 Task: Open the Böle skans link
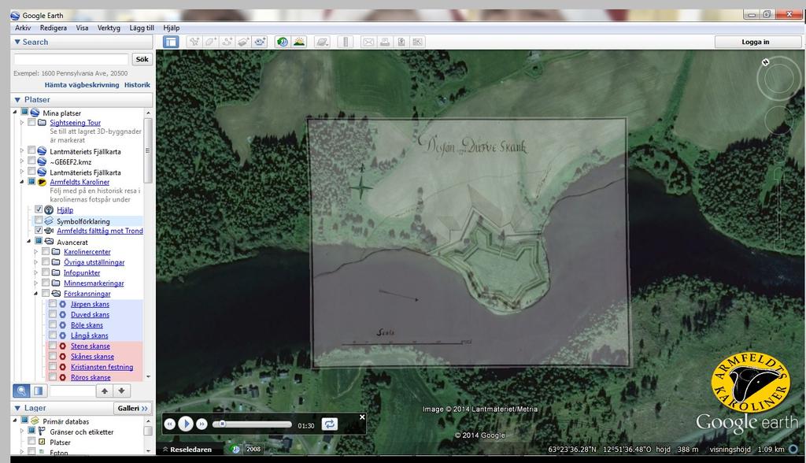click(x=87, y=325)
